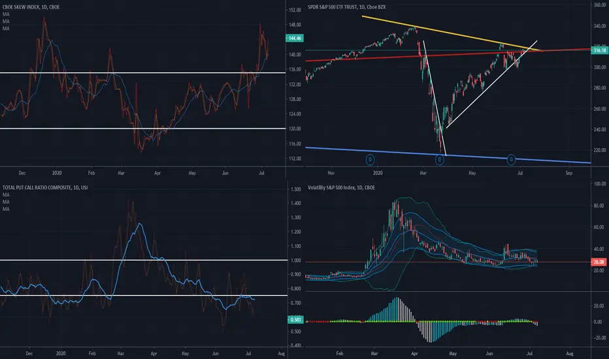The image size is (609, 359).
Task: Open the CBOE SKEW INDEX chart title
Action: coord(31,7)
